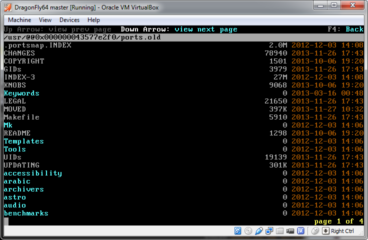
Task: Click the video capture status icon
Action: pos(290,231)
